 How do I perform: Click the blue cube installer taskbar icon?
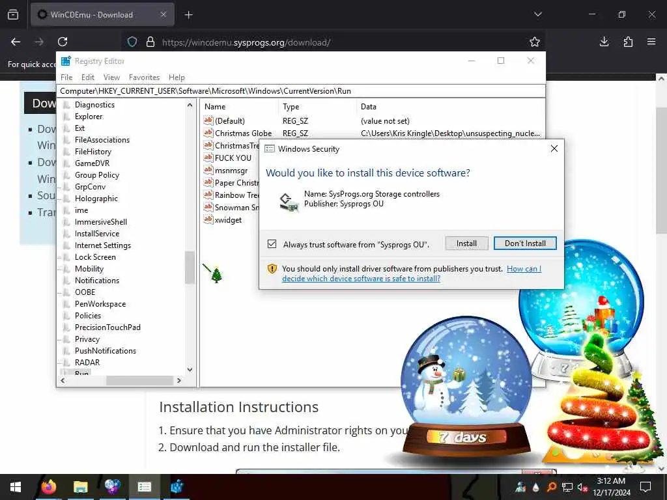pos(177,487)
